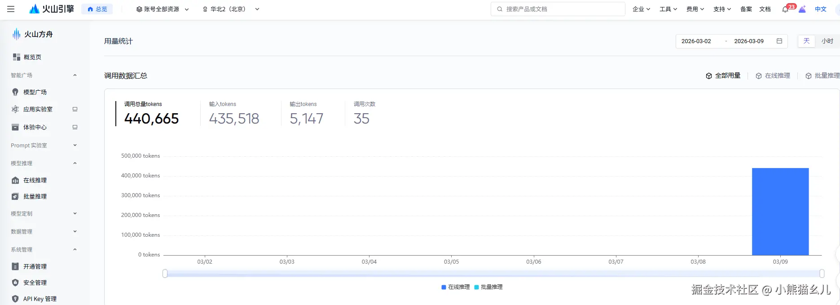
Task: Open the 概览页 sidebar icon
Action: tap(17, 57)
